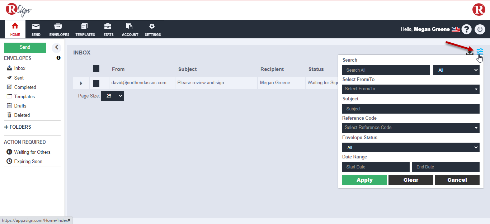
Task: Click the download icon beside the filter
Action: pos(470,52)
